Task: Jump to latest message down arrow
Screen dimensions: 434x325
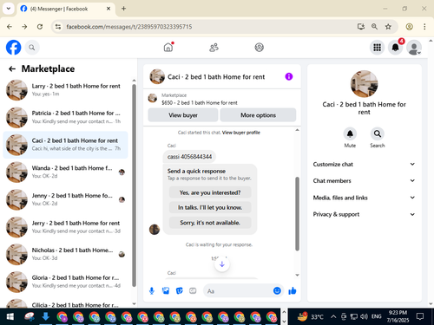Action: point(222,264)
